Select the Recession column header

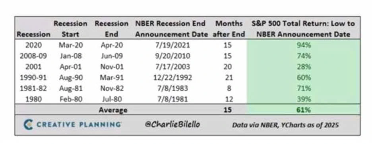[33, 35]
